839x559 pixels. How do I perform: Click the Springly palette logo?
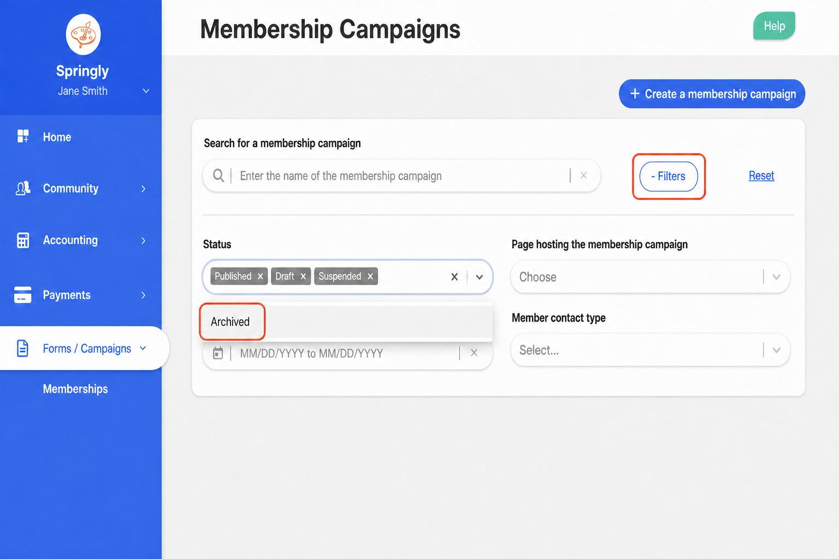83,34
